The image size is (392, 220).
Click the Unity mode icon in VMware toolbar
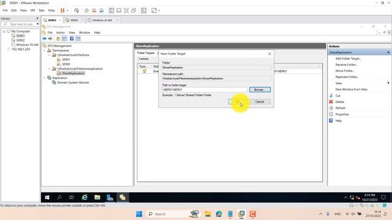point(134,10)
